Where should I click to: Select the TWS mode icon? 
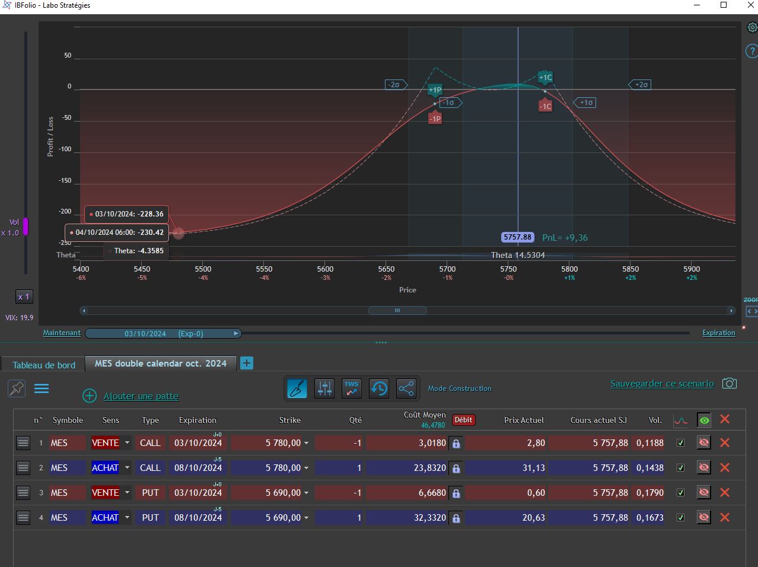[352, 388]
